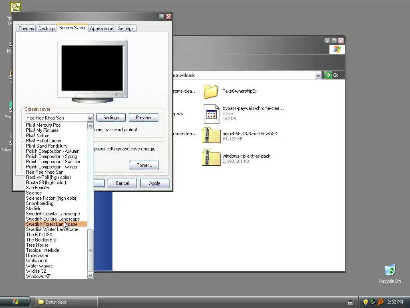The height and width of the screenshot is (308, 410).
Task: Select Tropical Interlude
Action: 56,250
